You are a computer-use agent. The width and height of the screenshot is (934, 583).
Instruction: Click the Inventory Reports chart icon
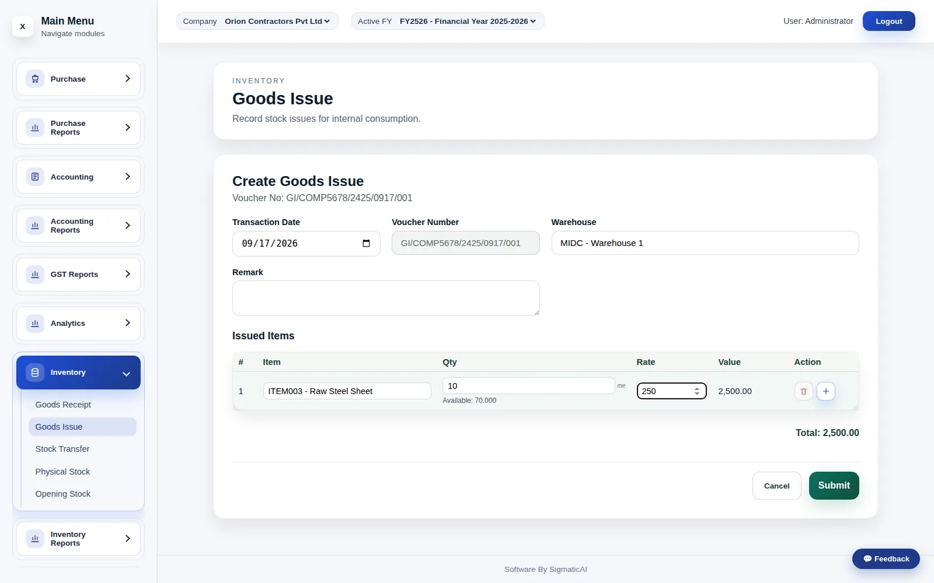[35, 539]
